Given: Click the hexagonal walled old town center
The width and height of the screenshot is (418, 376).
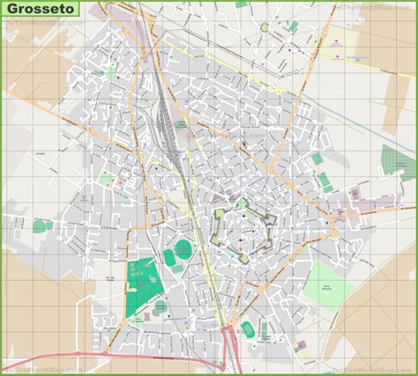Looking at the screenshot, I should pyautogui.click(x=243, y=231).
